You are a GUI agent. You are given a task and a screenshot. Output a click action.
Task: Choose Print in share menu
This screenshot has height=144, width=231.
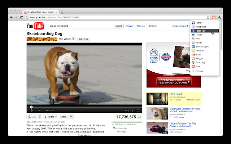click(205, 39)
